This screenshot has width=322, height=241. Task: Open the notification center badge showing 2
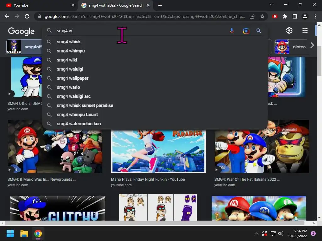pos(313,233)
